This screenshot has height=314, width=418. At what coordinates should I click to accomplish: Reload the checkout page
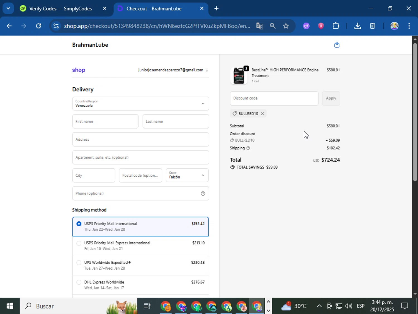pos(38,26)
